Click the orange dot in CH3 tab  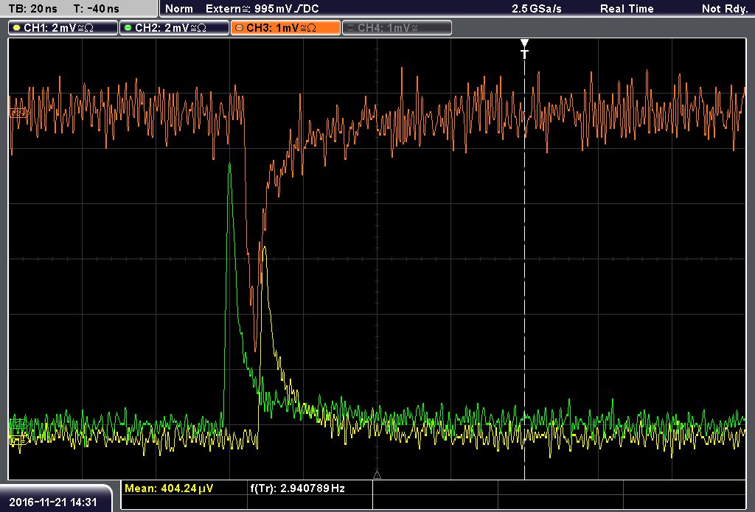point(240,28)
